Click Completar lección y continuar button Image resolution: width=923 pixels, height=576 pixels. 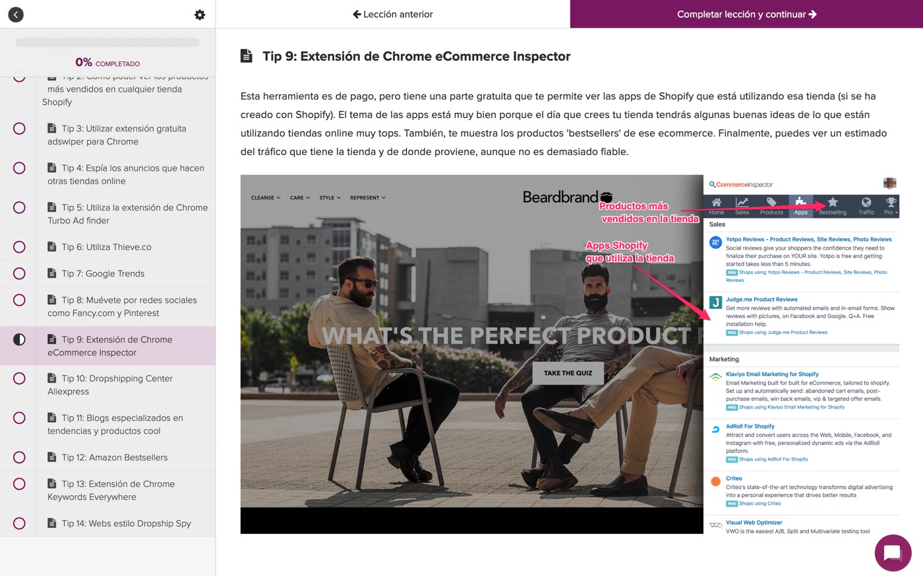(x=746, y=14)
